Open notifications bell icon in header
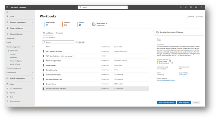 coord(181,7)
